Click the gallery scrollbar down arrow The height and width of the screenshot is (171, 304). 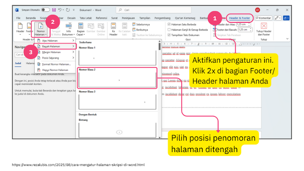pyautogui.click(x=160, y=137)
